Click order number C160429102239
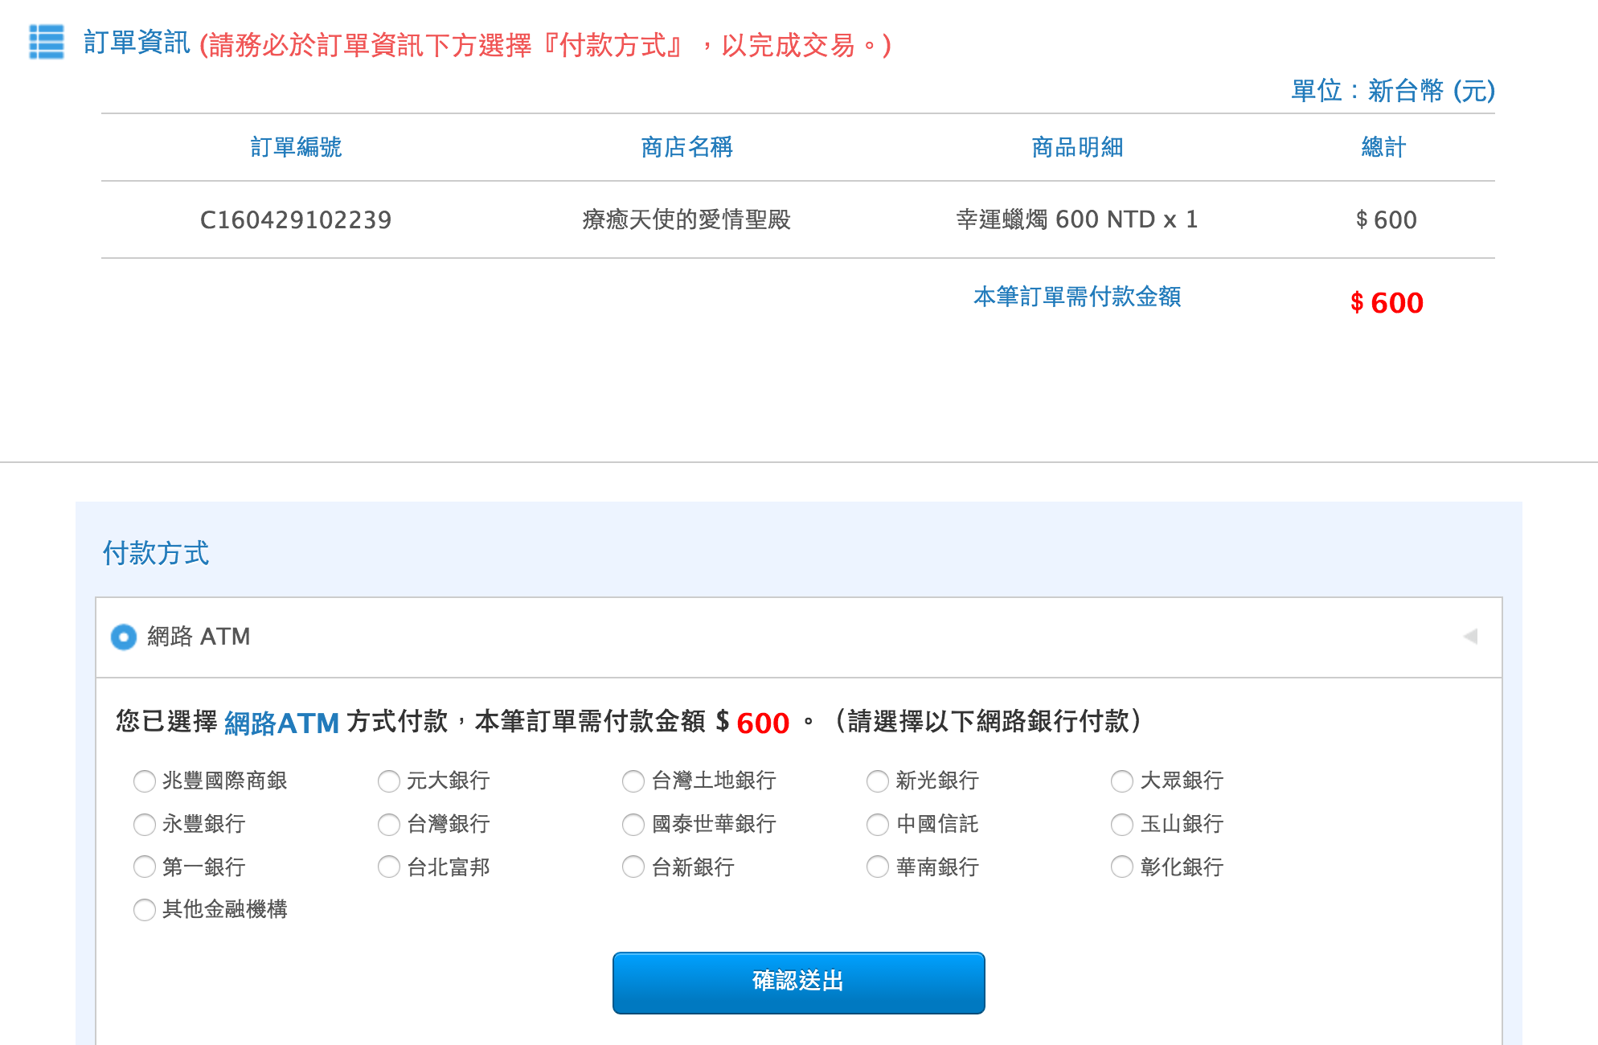The width and height of the screenshot is (1598, 1045). click(296, 219)
